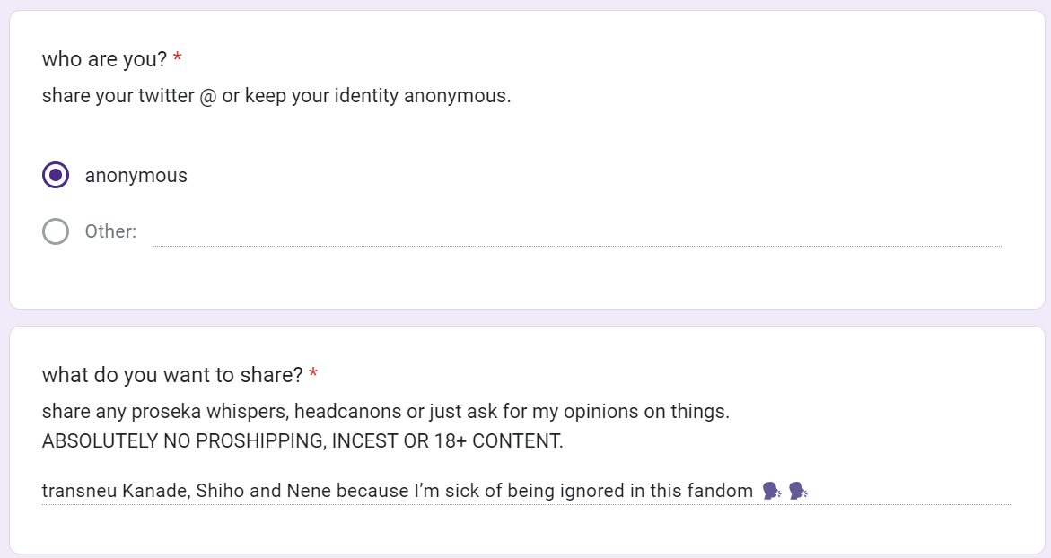
Task: Click the Other: label text
Action: point(110,231)
